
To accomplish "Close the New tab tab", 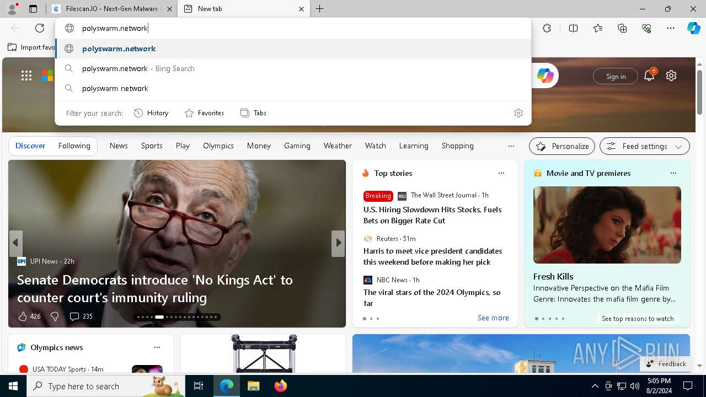I will coord(301,9).
